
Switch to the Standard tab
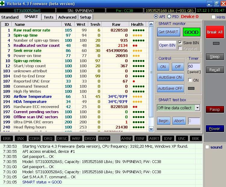coord(10,17)
